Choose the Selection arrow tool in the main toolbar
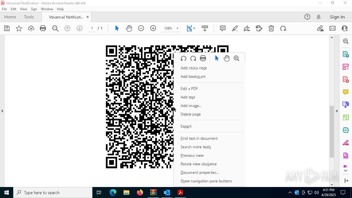 pos(117,28)
